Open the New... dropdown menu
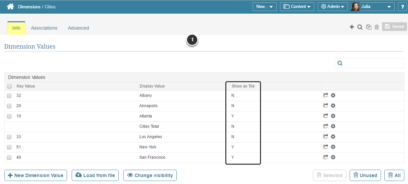Screen dimensions: 408x184 pos(265,7)
